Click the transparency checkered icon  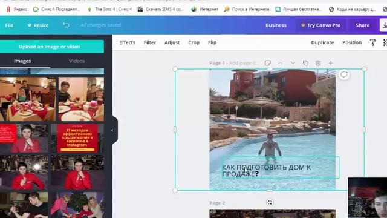click(385, 42)
